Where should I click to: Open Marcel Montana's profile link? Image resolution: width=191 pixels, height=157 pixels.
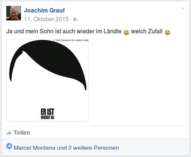point(35,148)
